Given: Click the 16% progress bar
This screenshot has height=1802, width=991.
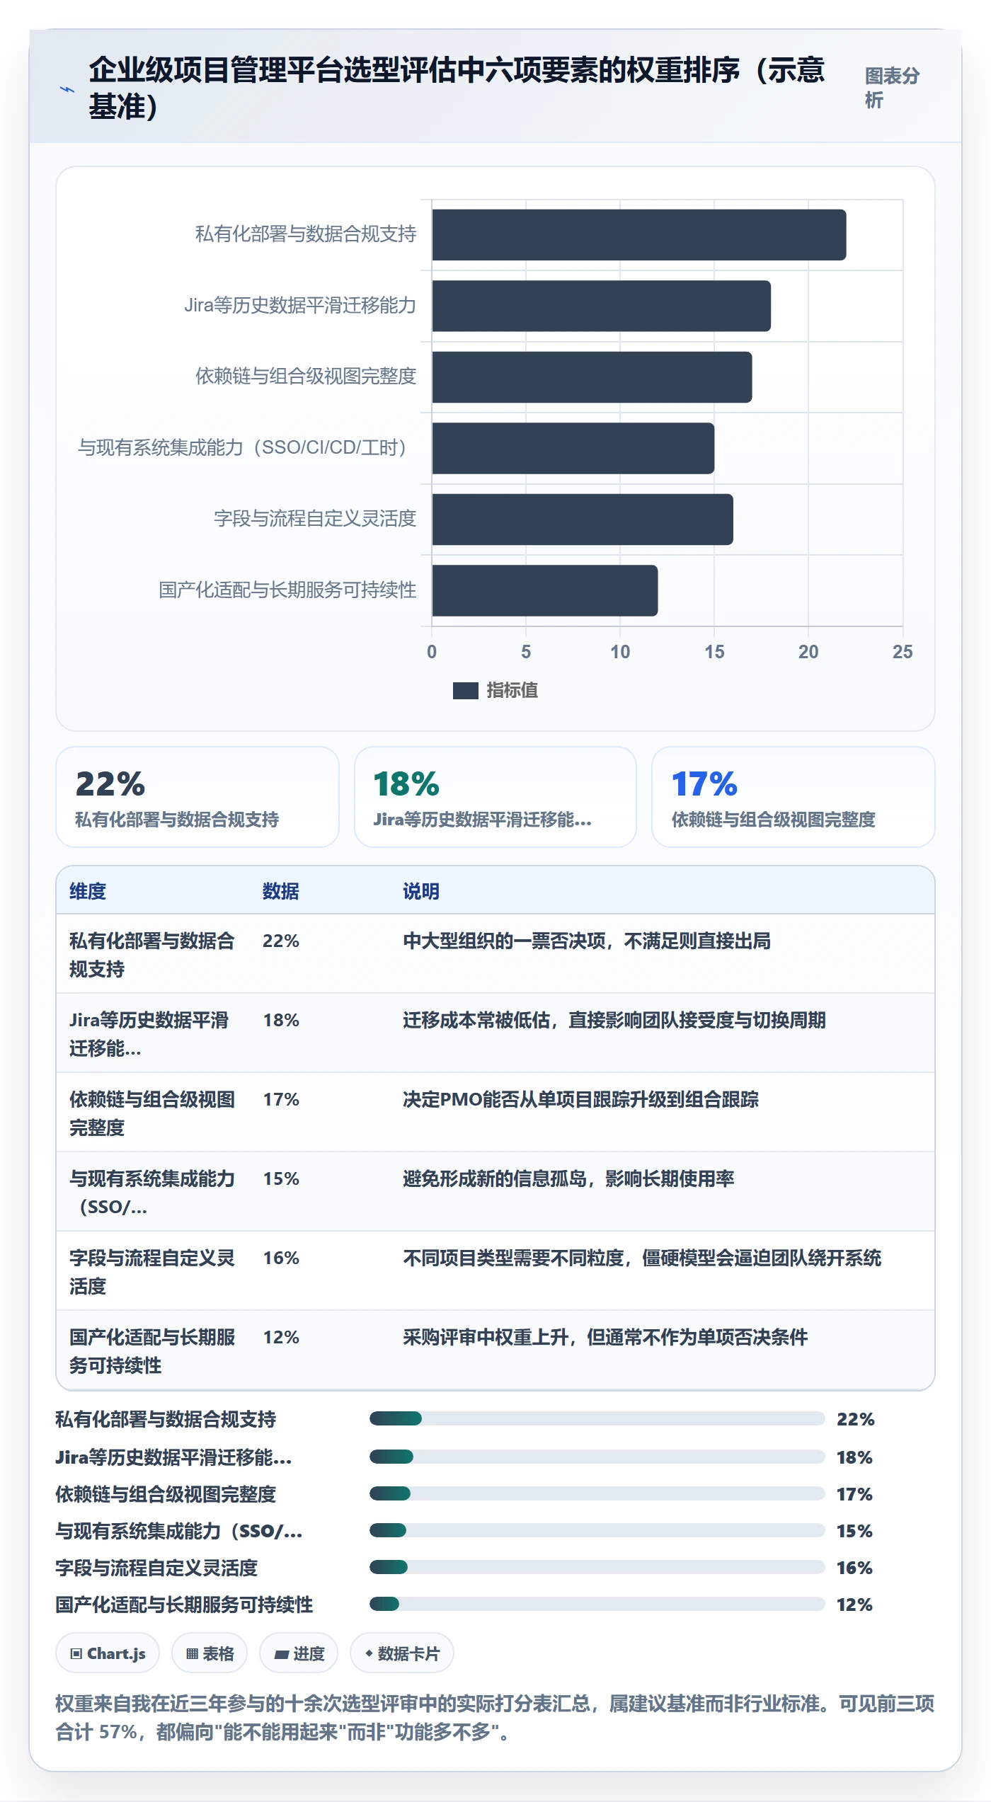Looking at the screenshot, I should (x=597, y=1567).
